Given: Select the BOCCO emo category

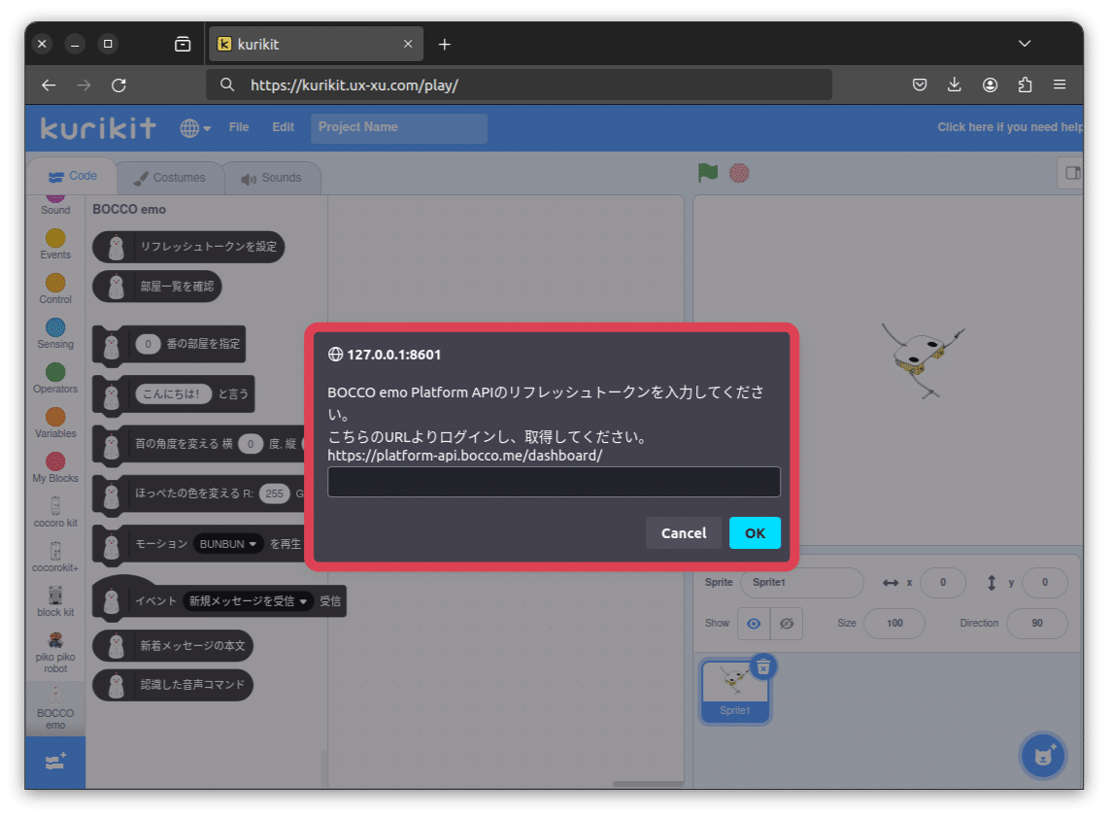Looking at the screenshot, I should coord(55,707).
